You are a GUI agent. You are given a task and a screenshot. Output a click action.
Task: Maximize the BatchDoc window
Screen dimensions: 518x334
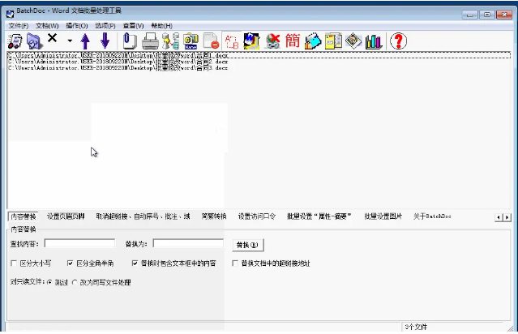487,15
